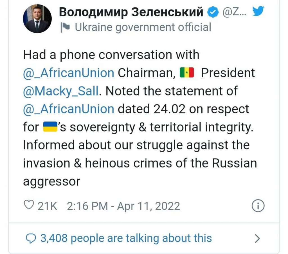Click the Twitter bird logo
The width and height of the screenshot is (288, 254).
coord(258,11)
